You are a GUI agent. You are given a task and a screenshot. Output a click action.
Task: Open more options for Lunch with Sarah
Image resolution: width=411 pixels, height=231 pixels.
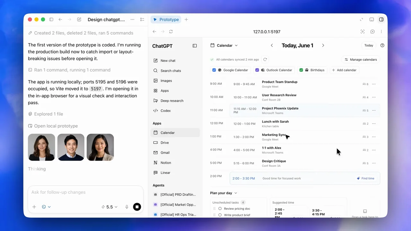coord(374,124)
